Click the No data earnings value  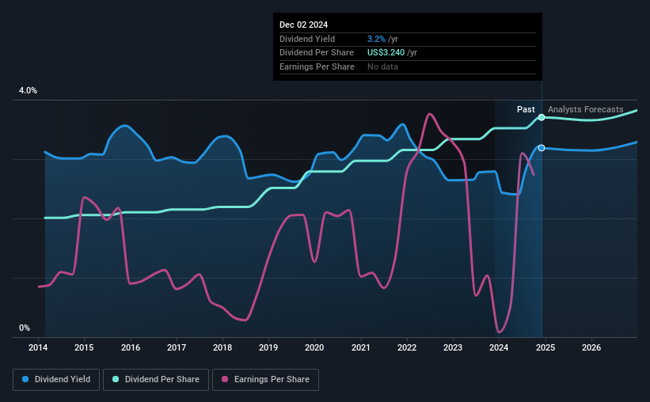pos(382,66)
